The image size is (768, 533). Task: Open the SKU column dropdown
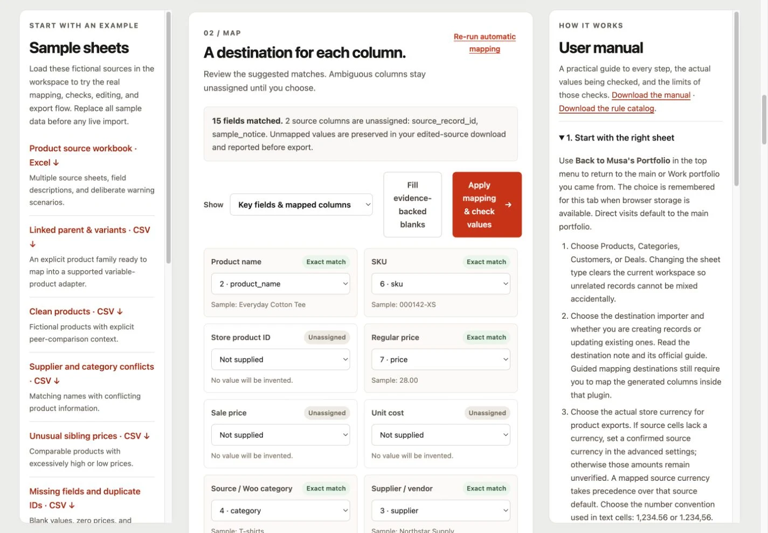441,284
